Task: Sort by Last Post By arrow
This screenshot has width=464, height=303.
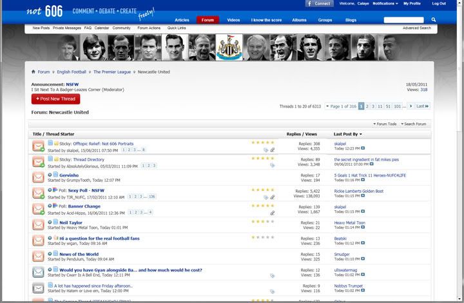Action: pyautogui.click(x=361, y=134)
